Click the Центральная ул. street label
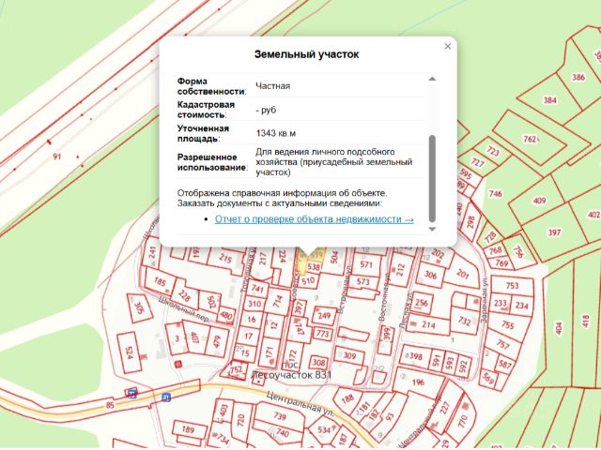The image size is (601, 450). [x=300, y=404]
